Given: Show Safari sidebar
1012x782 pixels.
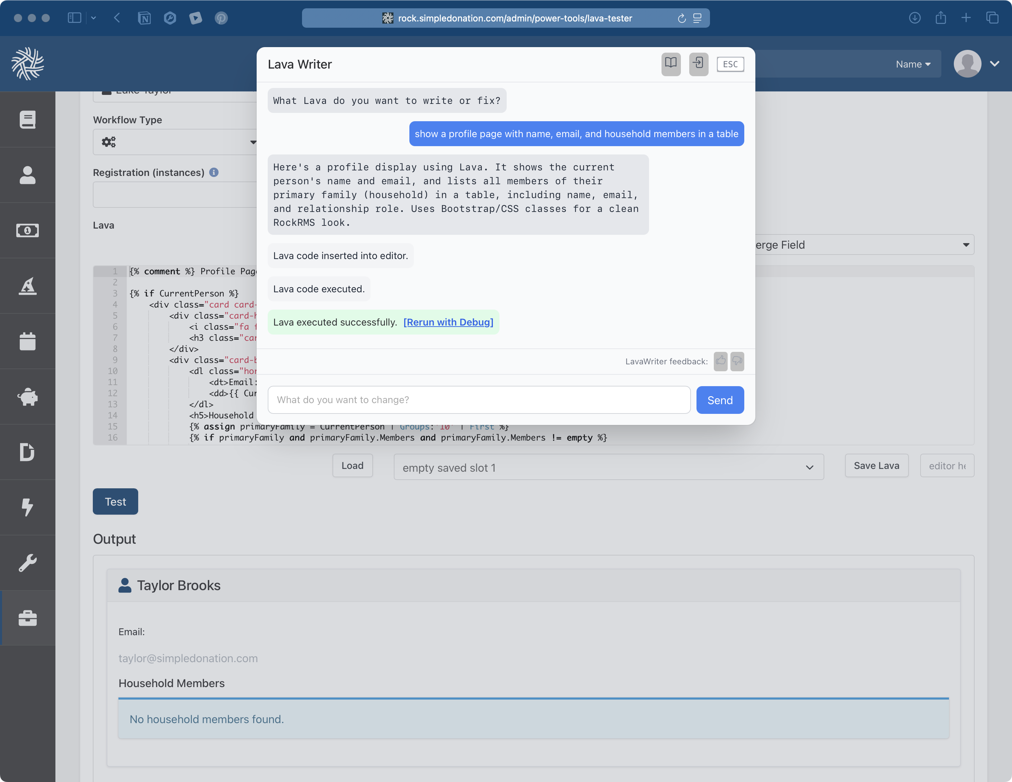Looking at the screenshot, I should (74, 18).
